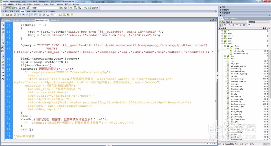Click the Put File(s) blue up arrow
The image size is (271, 146).
click(233, 25)
